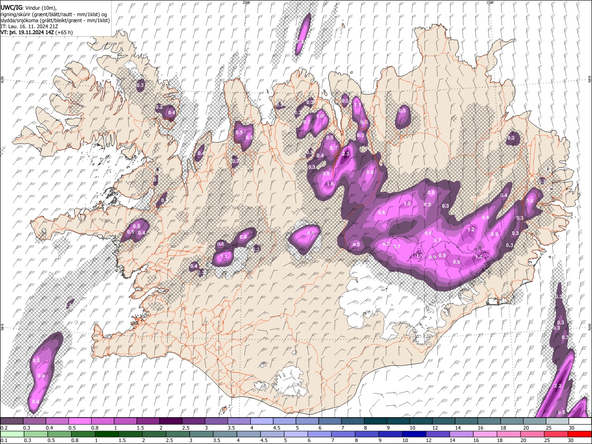The width and height of the screenshot is (592, 444).
Task: Click the 'slydda/snjókoma' legend description line
Action: tap(55, 20)
